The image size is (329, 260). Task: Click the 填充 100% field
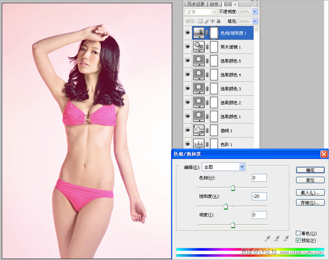245,21
